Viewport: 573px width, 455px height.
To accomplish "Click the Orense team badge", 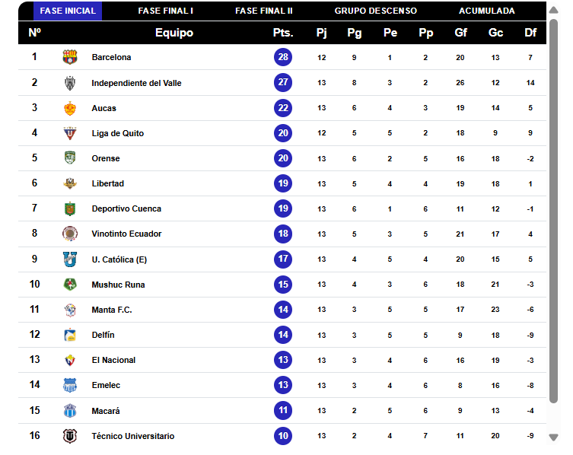I will [x=70, y=157].
